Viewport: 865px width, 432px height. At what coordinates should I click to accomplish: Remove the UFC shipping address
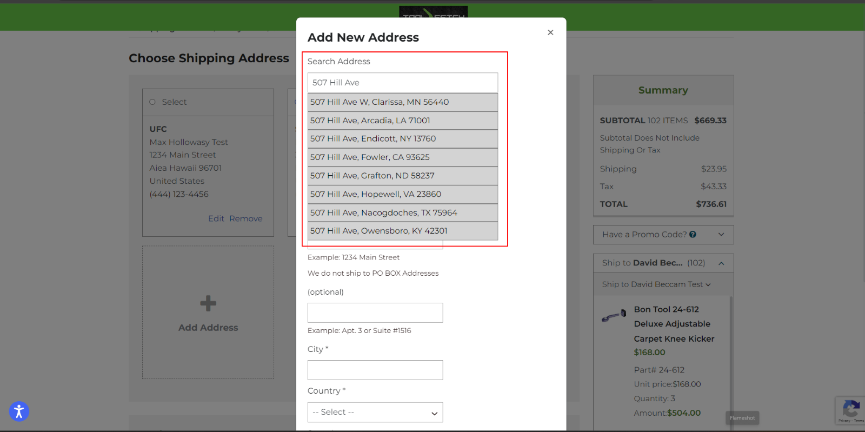[x=245, y=218]
